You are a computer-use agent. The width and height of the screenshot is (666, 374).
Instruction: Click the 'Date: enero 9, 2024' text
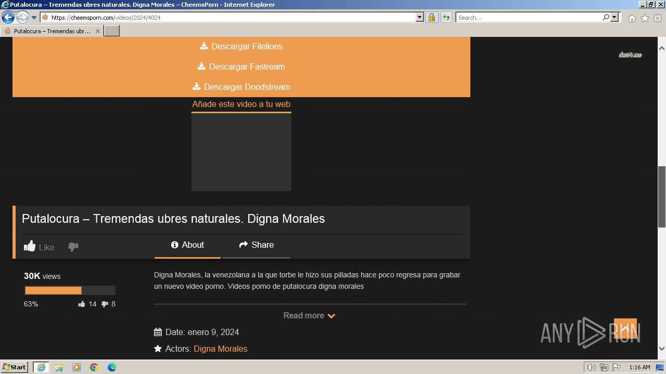[202, 332]
